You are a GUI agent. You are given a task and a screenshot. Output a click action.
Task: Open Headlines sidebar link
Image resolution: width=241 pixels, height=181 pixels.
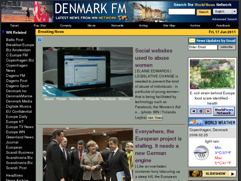(14, 175)
